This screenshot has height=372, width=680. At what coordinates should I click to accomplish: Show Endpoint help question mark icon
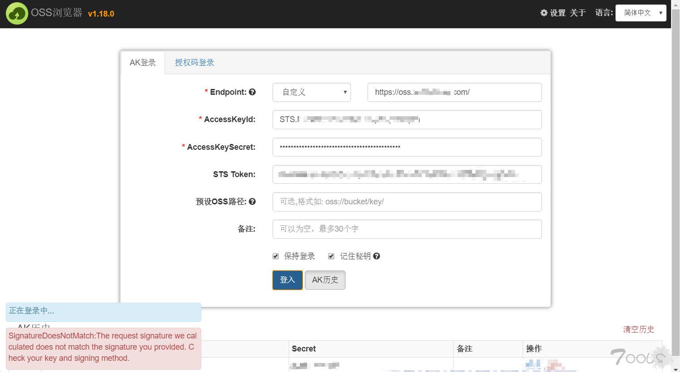point(252,92)
